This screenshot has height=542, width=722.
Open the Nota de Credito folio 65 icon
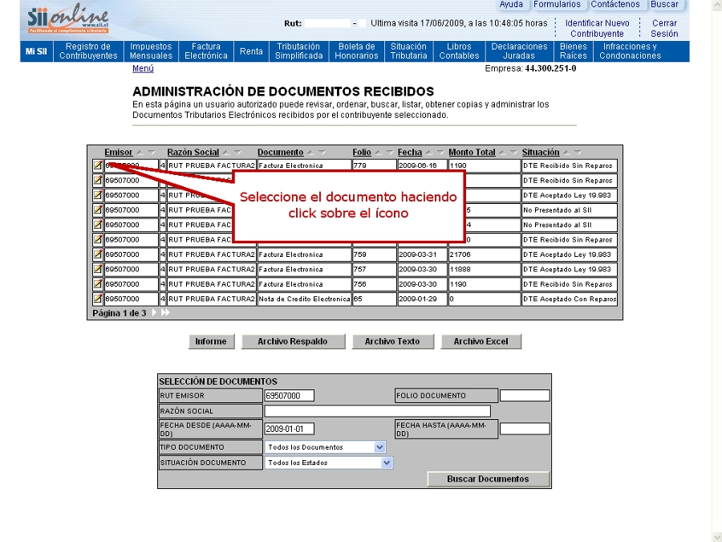[98, 299]
